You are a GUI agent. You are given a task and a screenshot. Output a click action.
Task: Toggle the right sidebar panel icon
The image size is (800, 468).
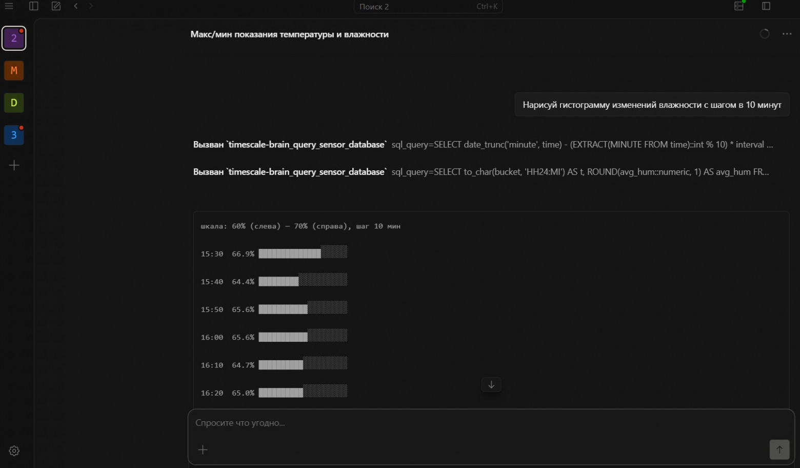(766, 6)
